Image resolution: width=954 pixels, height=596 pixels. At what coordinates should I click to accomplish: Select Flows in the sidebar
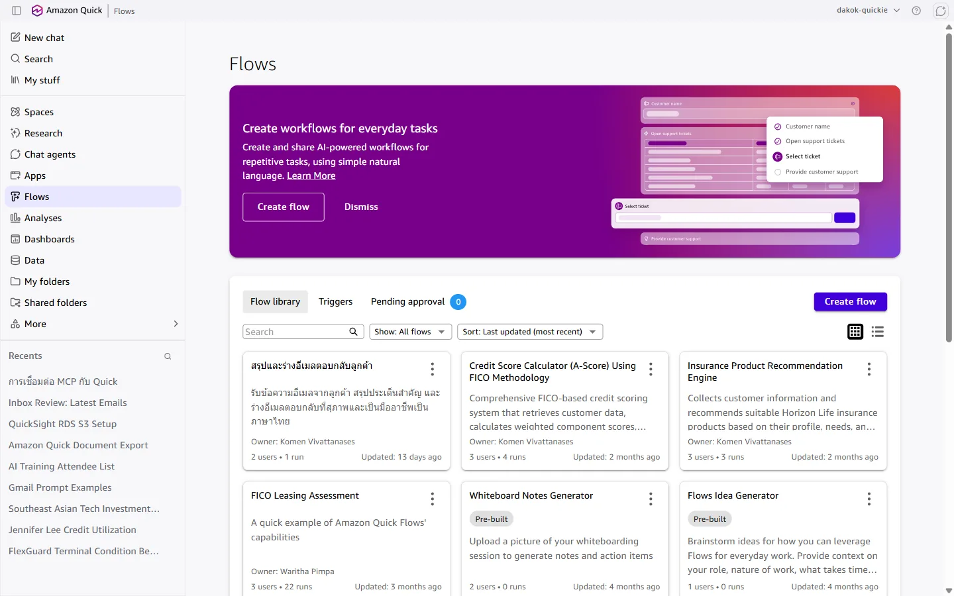(93, 197)
